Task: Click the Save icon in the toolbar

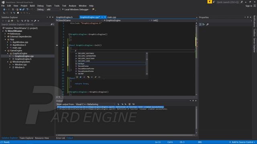Action: coord(20,10)
